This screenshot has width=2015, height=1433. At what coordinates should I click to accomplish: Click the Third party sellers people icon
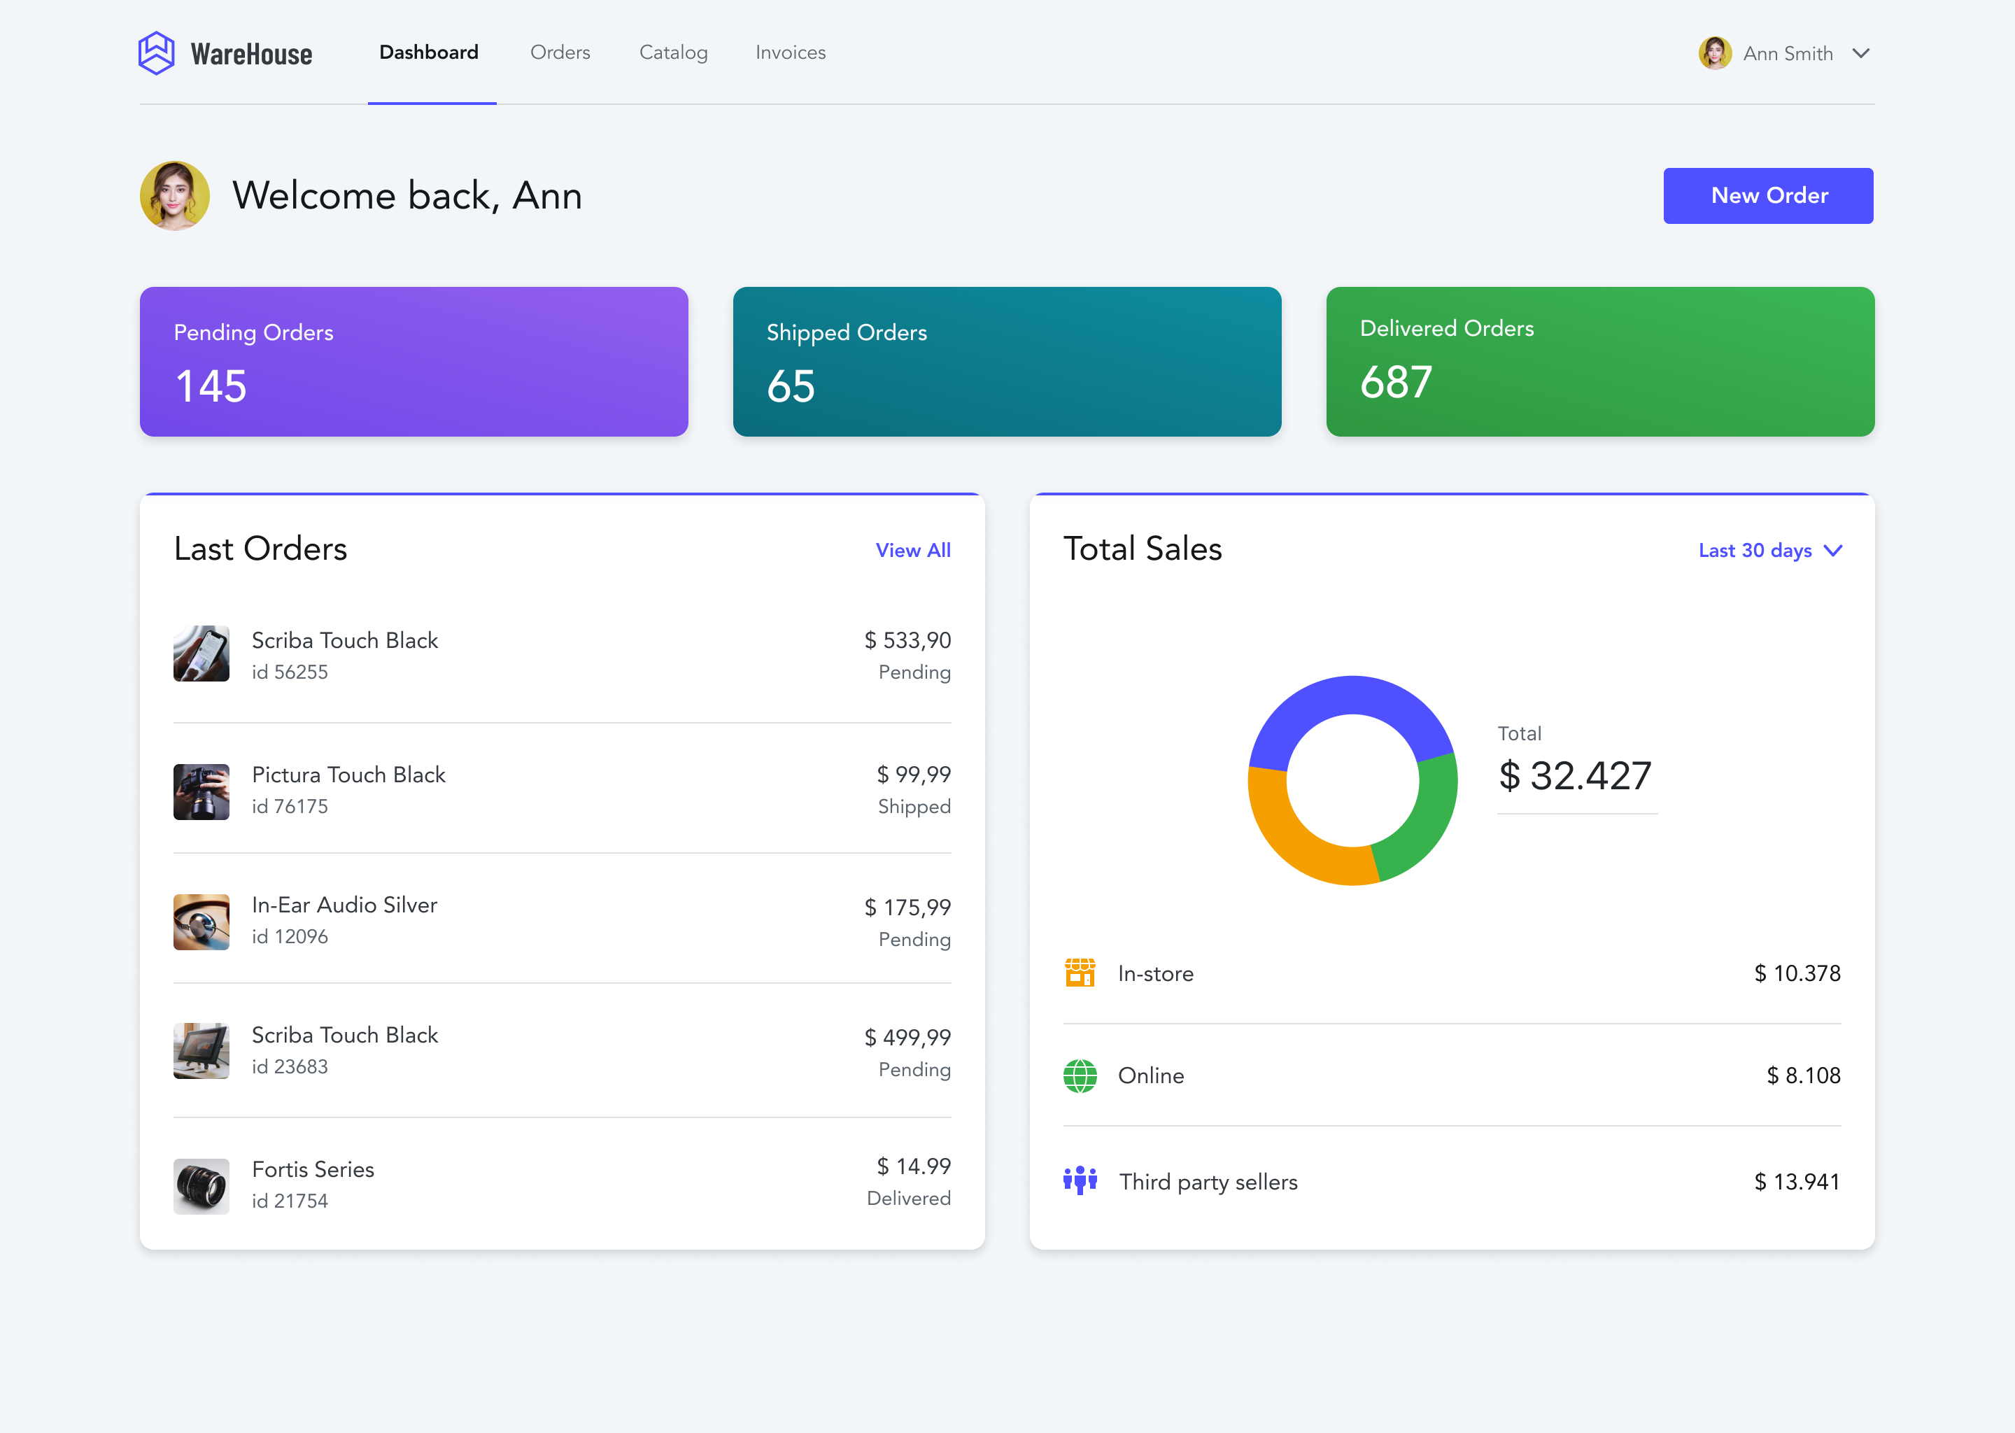tap(1080, 1182)
